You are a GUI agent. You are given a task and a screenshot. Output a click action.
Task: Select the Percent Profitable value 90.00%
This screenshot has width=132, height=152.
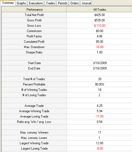(x=99, y=84)
